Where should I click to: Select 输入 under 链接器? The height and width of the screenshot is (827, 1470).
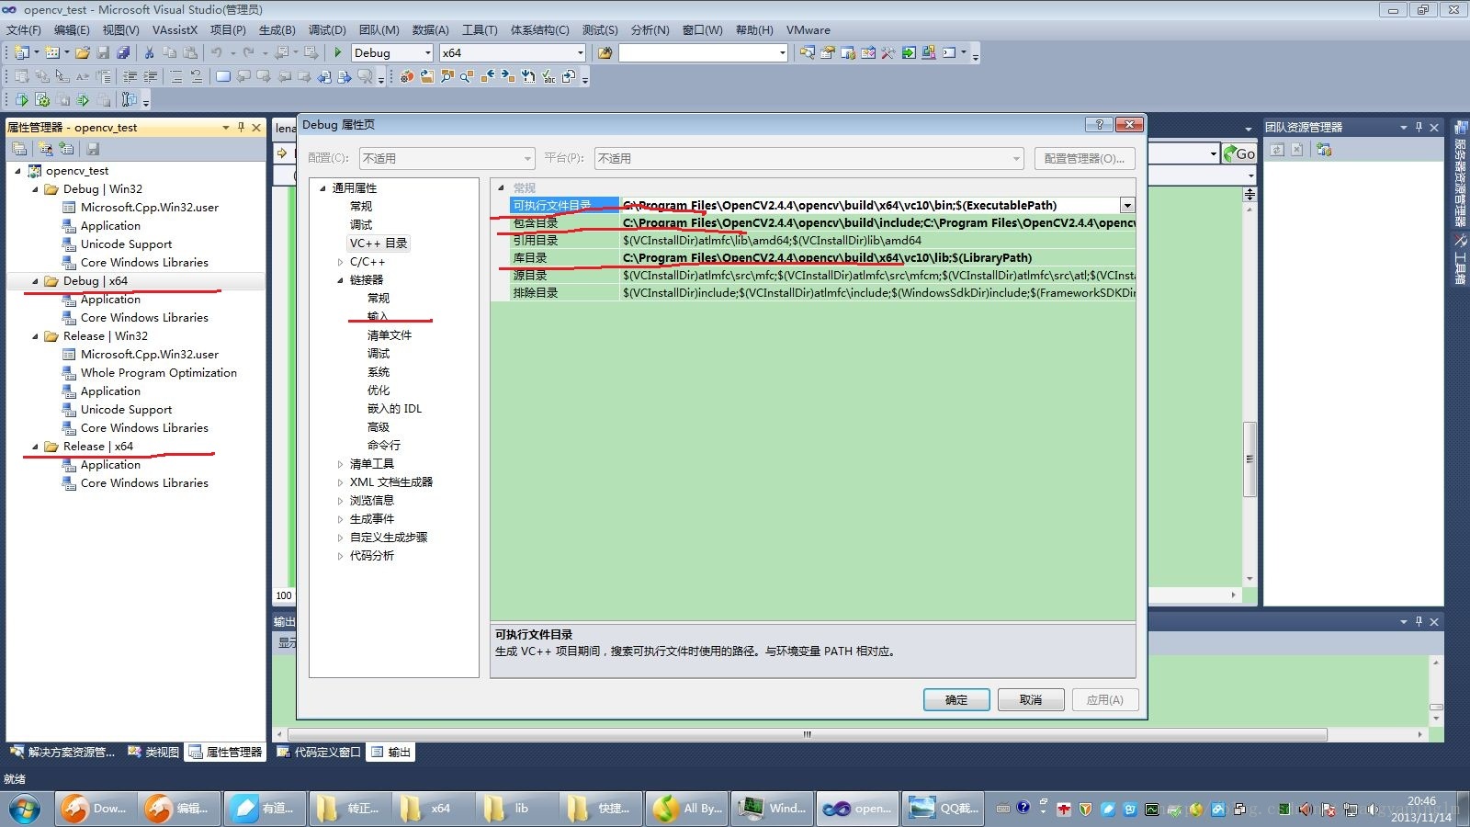point(378,316)
